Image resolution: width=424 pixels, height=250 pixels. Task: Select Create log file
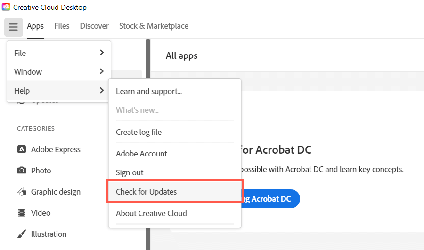[139, 132]
